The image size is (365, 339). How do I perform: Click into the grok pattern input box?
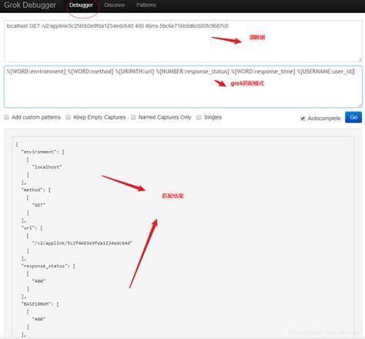[183, 87]
